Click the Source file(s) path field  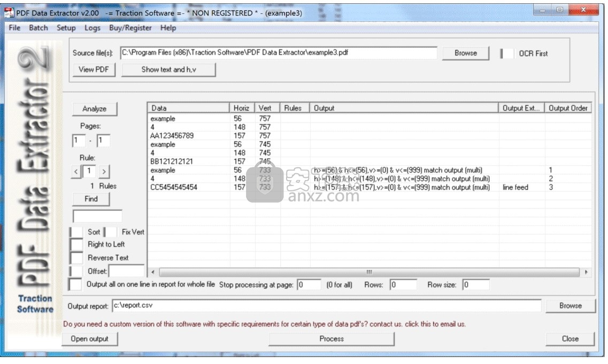pyautogui.click(x=279, y=53)
